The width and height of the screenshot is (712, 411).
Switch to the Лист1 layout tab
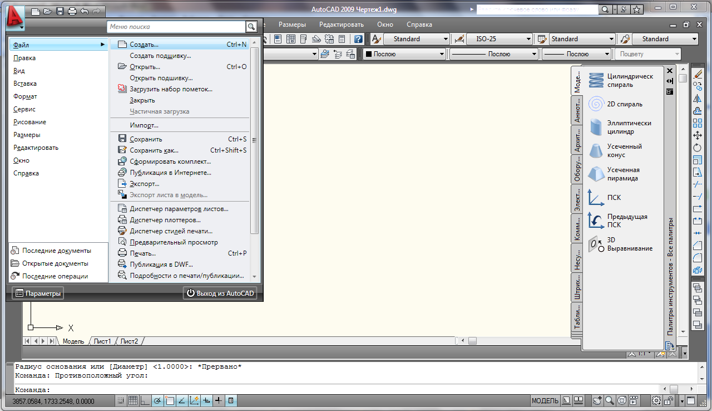pyautogui.click(x=102, y=341)
